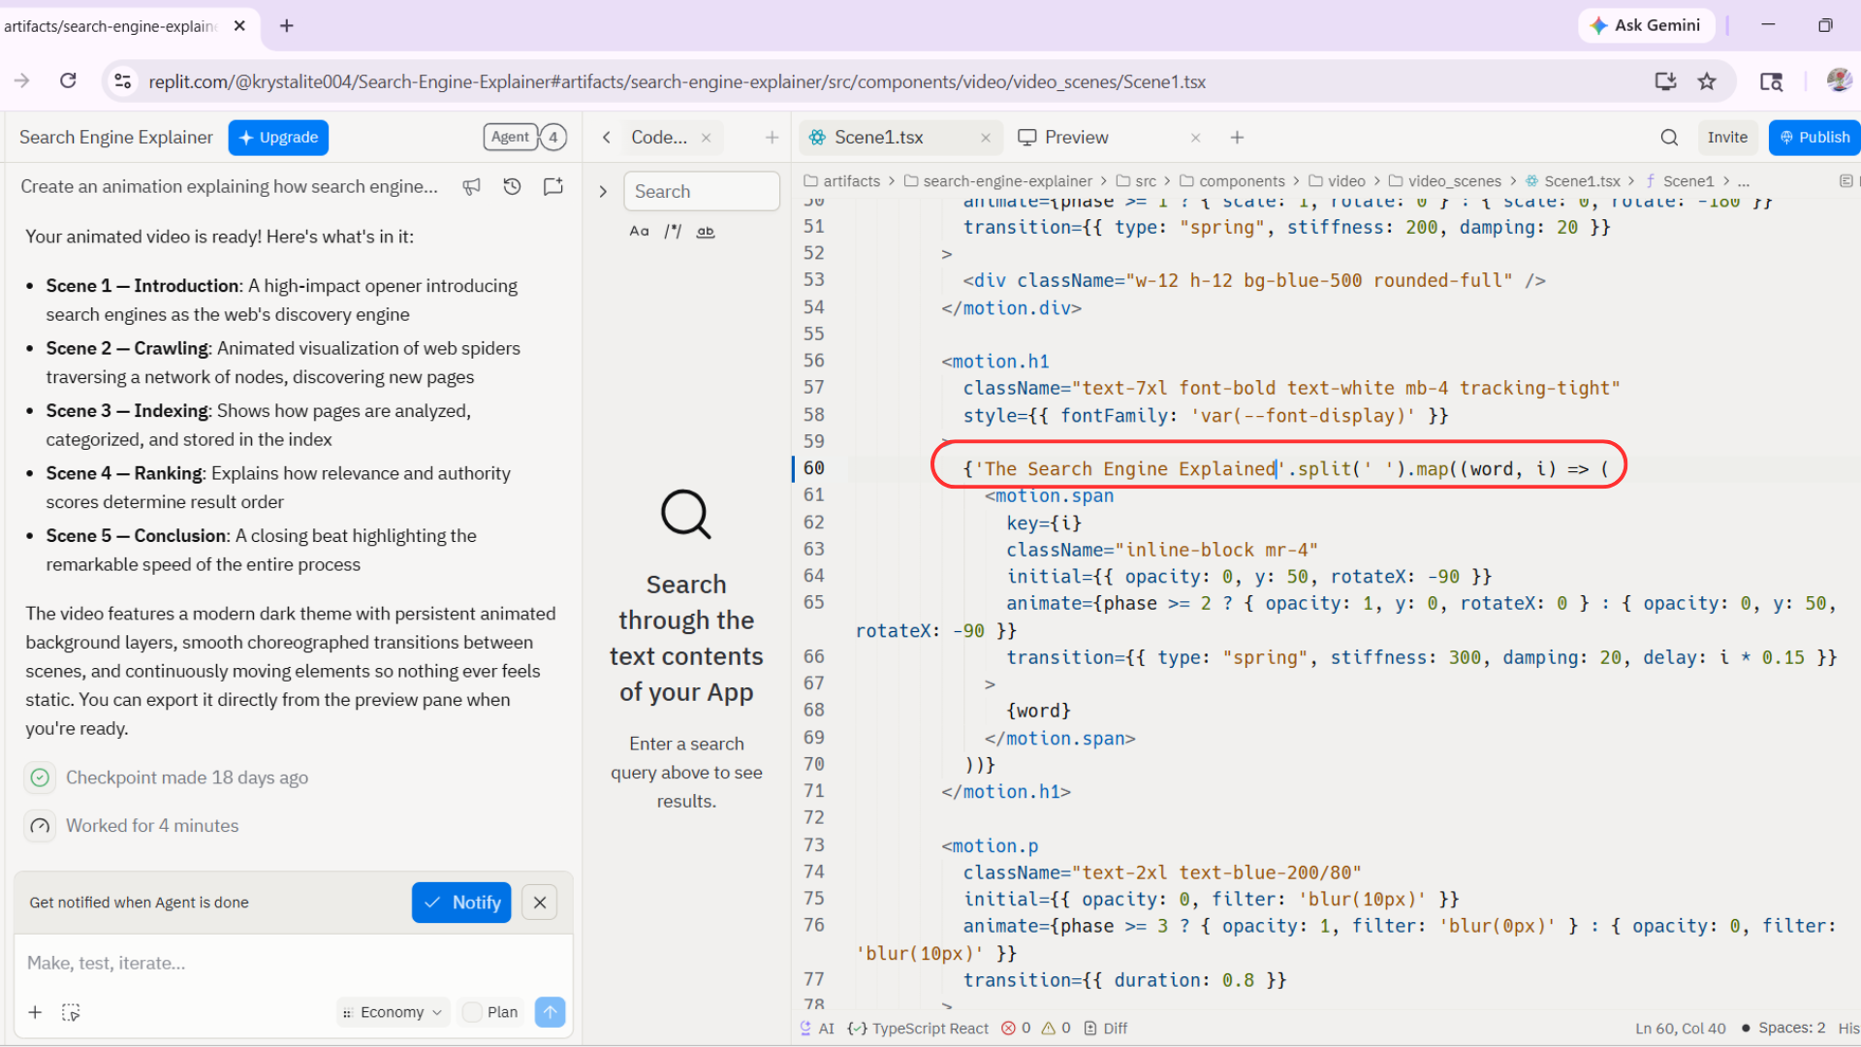Click the megaphone feedback icon in chat header
Viewport: 1861px width, 1047px height.
click(x=471, y=186)
